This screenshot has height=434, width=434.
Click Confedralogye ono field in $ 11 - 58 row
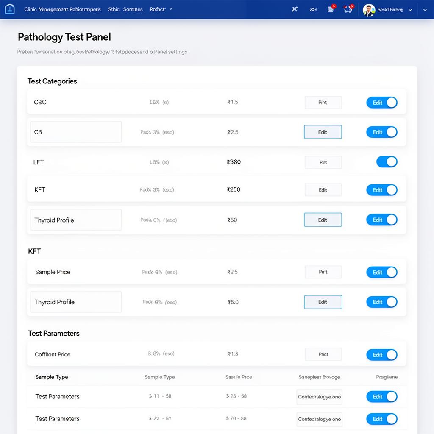320,397
